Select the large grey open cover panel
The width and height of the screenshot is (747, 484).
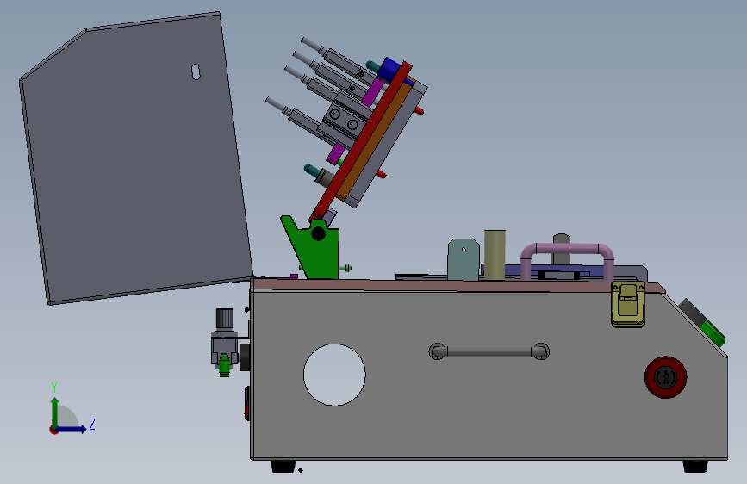[135, 158]
